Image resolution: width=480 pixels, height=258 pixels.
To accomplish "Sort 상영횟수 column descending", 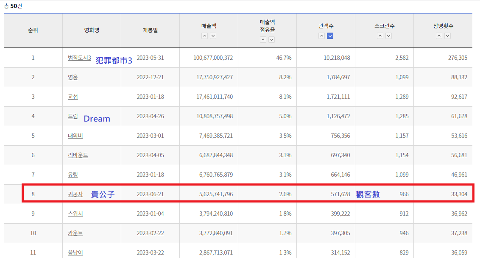I will (x=447, y=36).
